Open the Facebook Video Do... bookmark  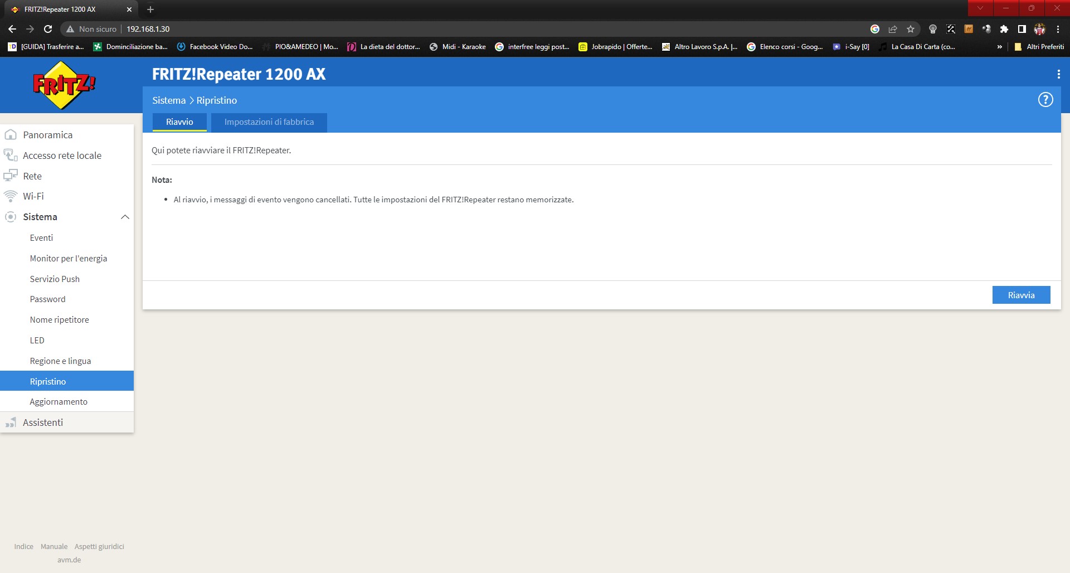(215, 47)
